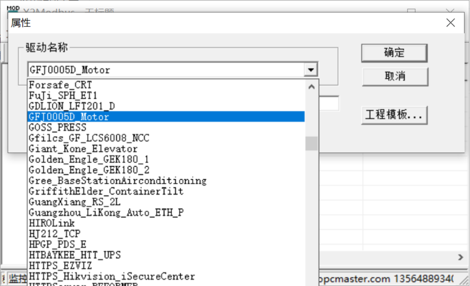The image size is (470, 286).
Task: Select GuangXiang_RS_2L driver
Action: pyautogui.click(x=166, y=202)
